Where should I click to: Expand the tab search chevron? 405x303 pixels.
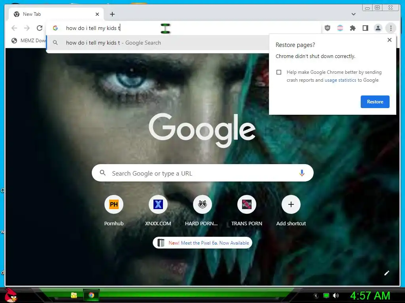click(354, 14)
